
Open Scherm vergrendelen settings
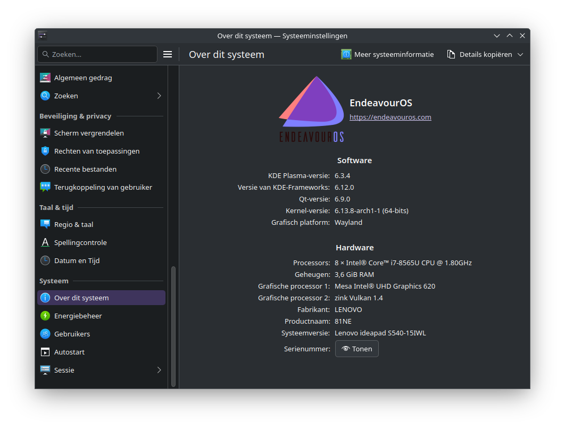[x=101, y=133]
